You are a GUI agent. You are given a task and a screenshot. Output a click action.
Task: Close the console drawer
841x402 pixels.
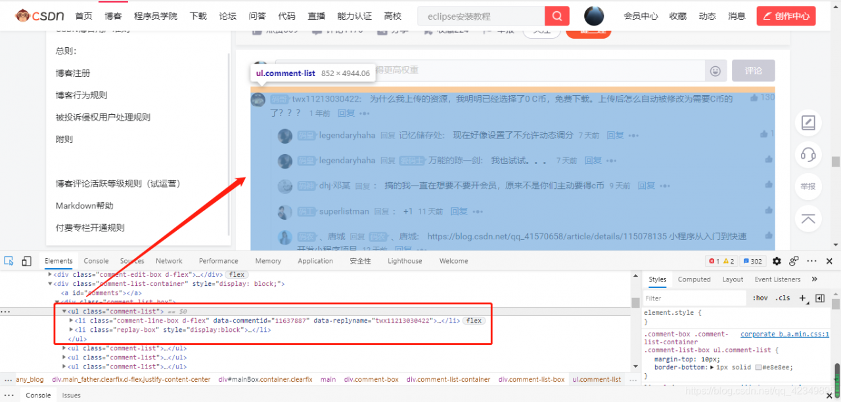(x=829, y=395)
